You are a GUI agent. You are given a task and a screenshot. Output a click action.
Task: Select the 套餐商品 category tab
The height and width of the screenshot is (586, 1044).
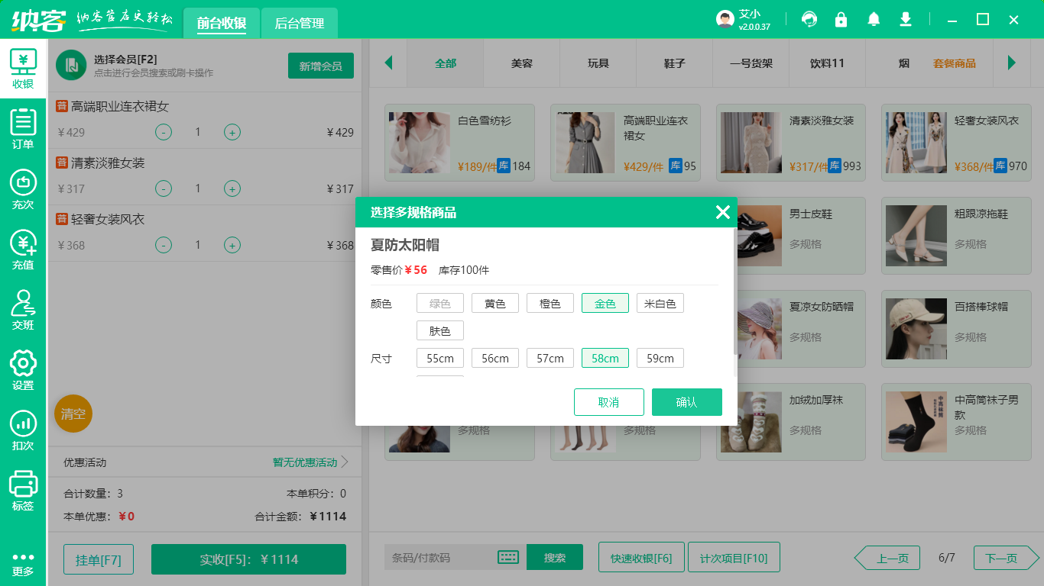coord(955,63)
